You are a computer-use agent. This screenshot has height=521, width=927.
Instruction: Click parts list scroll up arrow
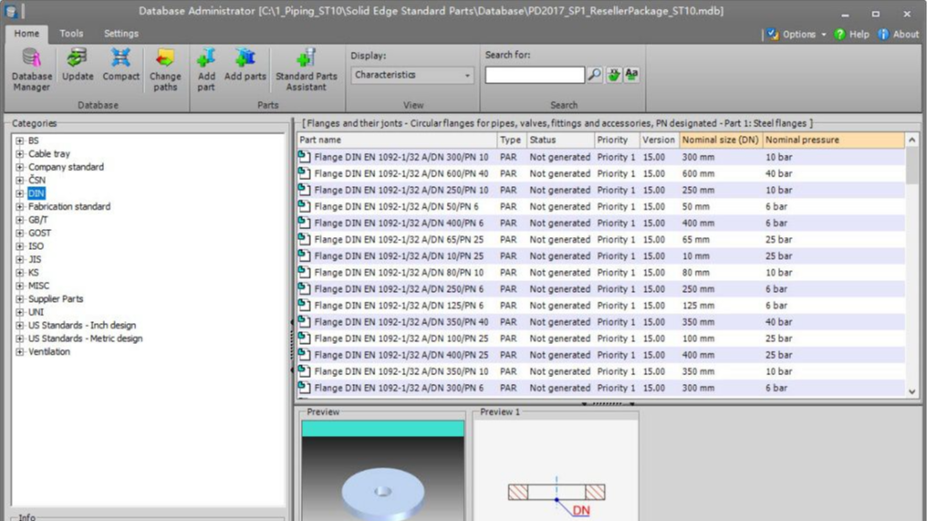pyautogui.click(x=912, y=140)
